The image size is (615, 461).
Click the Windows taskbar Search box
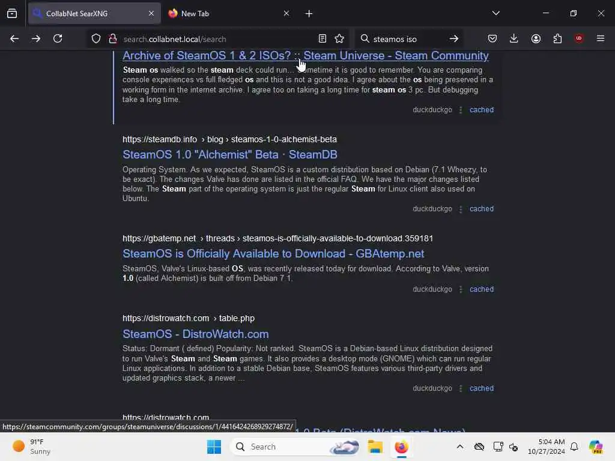[x=295, y=447]
